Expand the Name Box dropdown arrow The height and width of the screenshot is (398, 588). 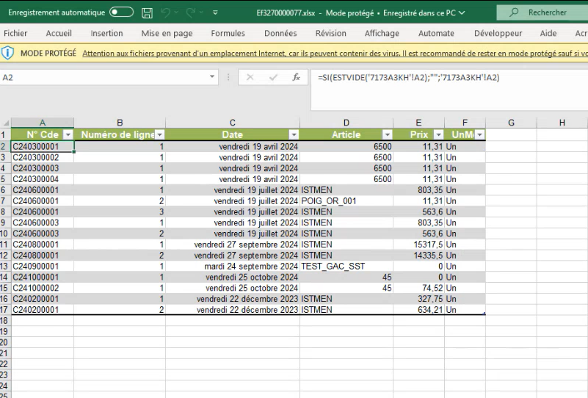click(212, 77)
